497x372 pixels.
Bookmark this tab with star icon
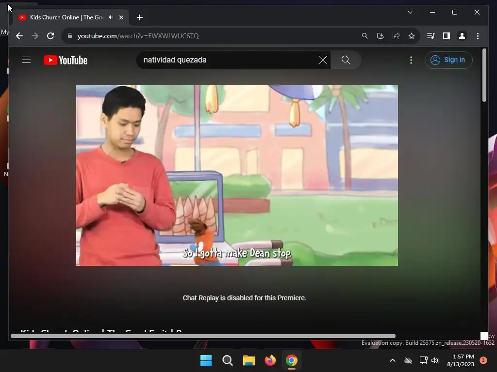412,36
